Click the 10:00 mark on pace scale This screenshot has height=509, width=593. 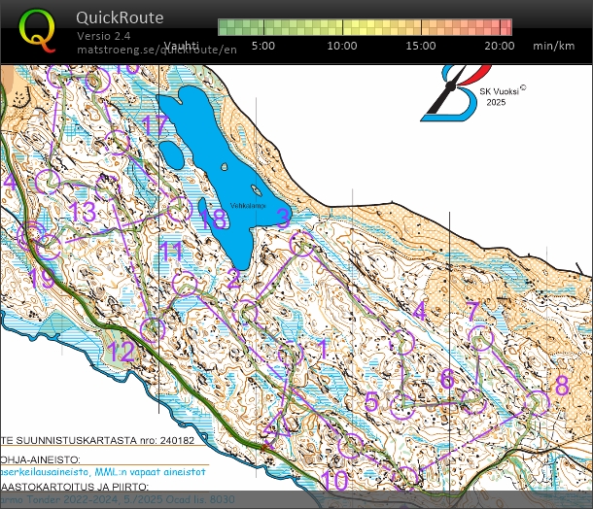click(342, 46)
